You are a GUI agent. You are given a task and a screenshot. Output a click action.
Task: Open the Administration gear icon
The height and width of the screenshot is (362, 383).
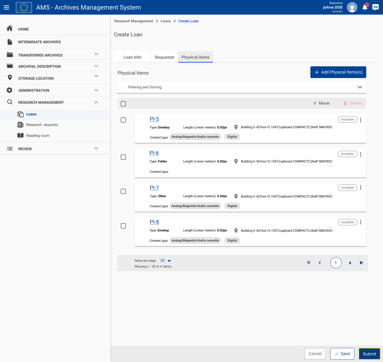pos(10,90)
